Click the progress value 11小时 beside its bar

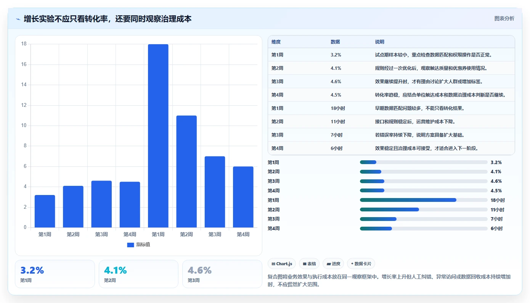(498, 210)
